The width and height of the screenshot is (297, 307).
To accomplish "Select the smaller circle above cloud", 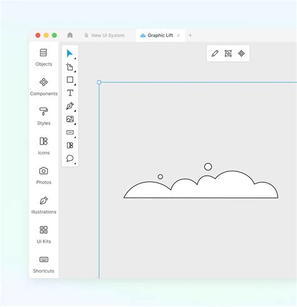I will click(160, 177).
